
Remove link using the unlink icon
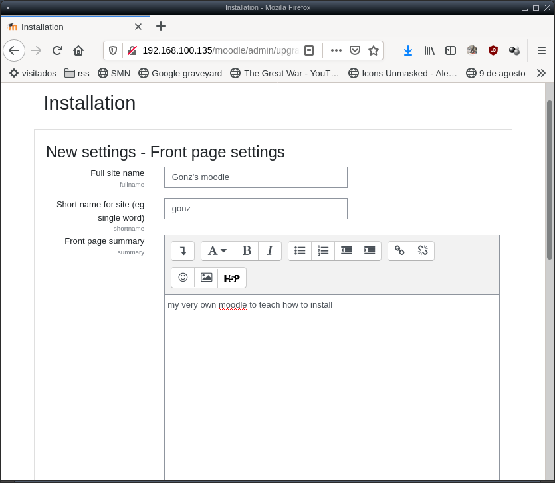click(423, 251)
